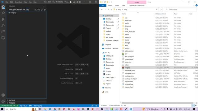The width and height of the screenshot is (198, 111).
Task: Open the Manage gear in VS Code
Action: pos(3,101)
